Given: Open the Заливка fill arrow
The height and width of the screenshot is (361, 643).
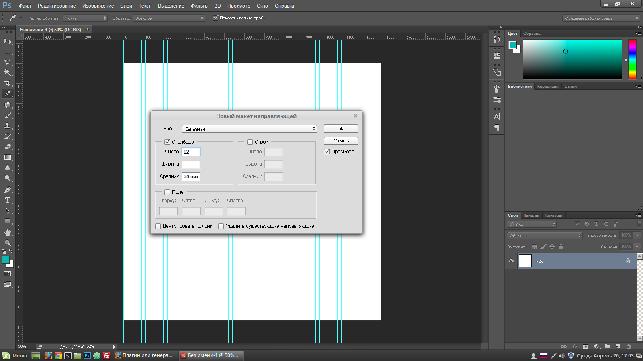Looking at the screenshot, I should [637, 247].
